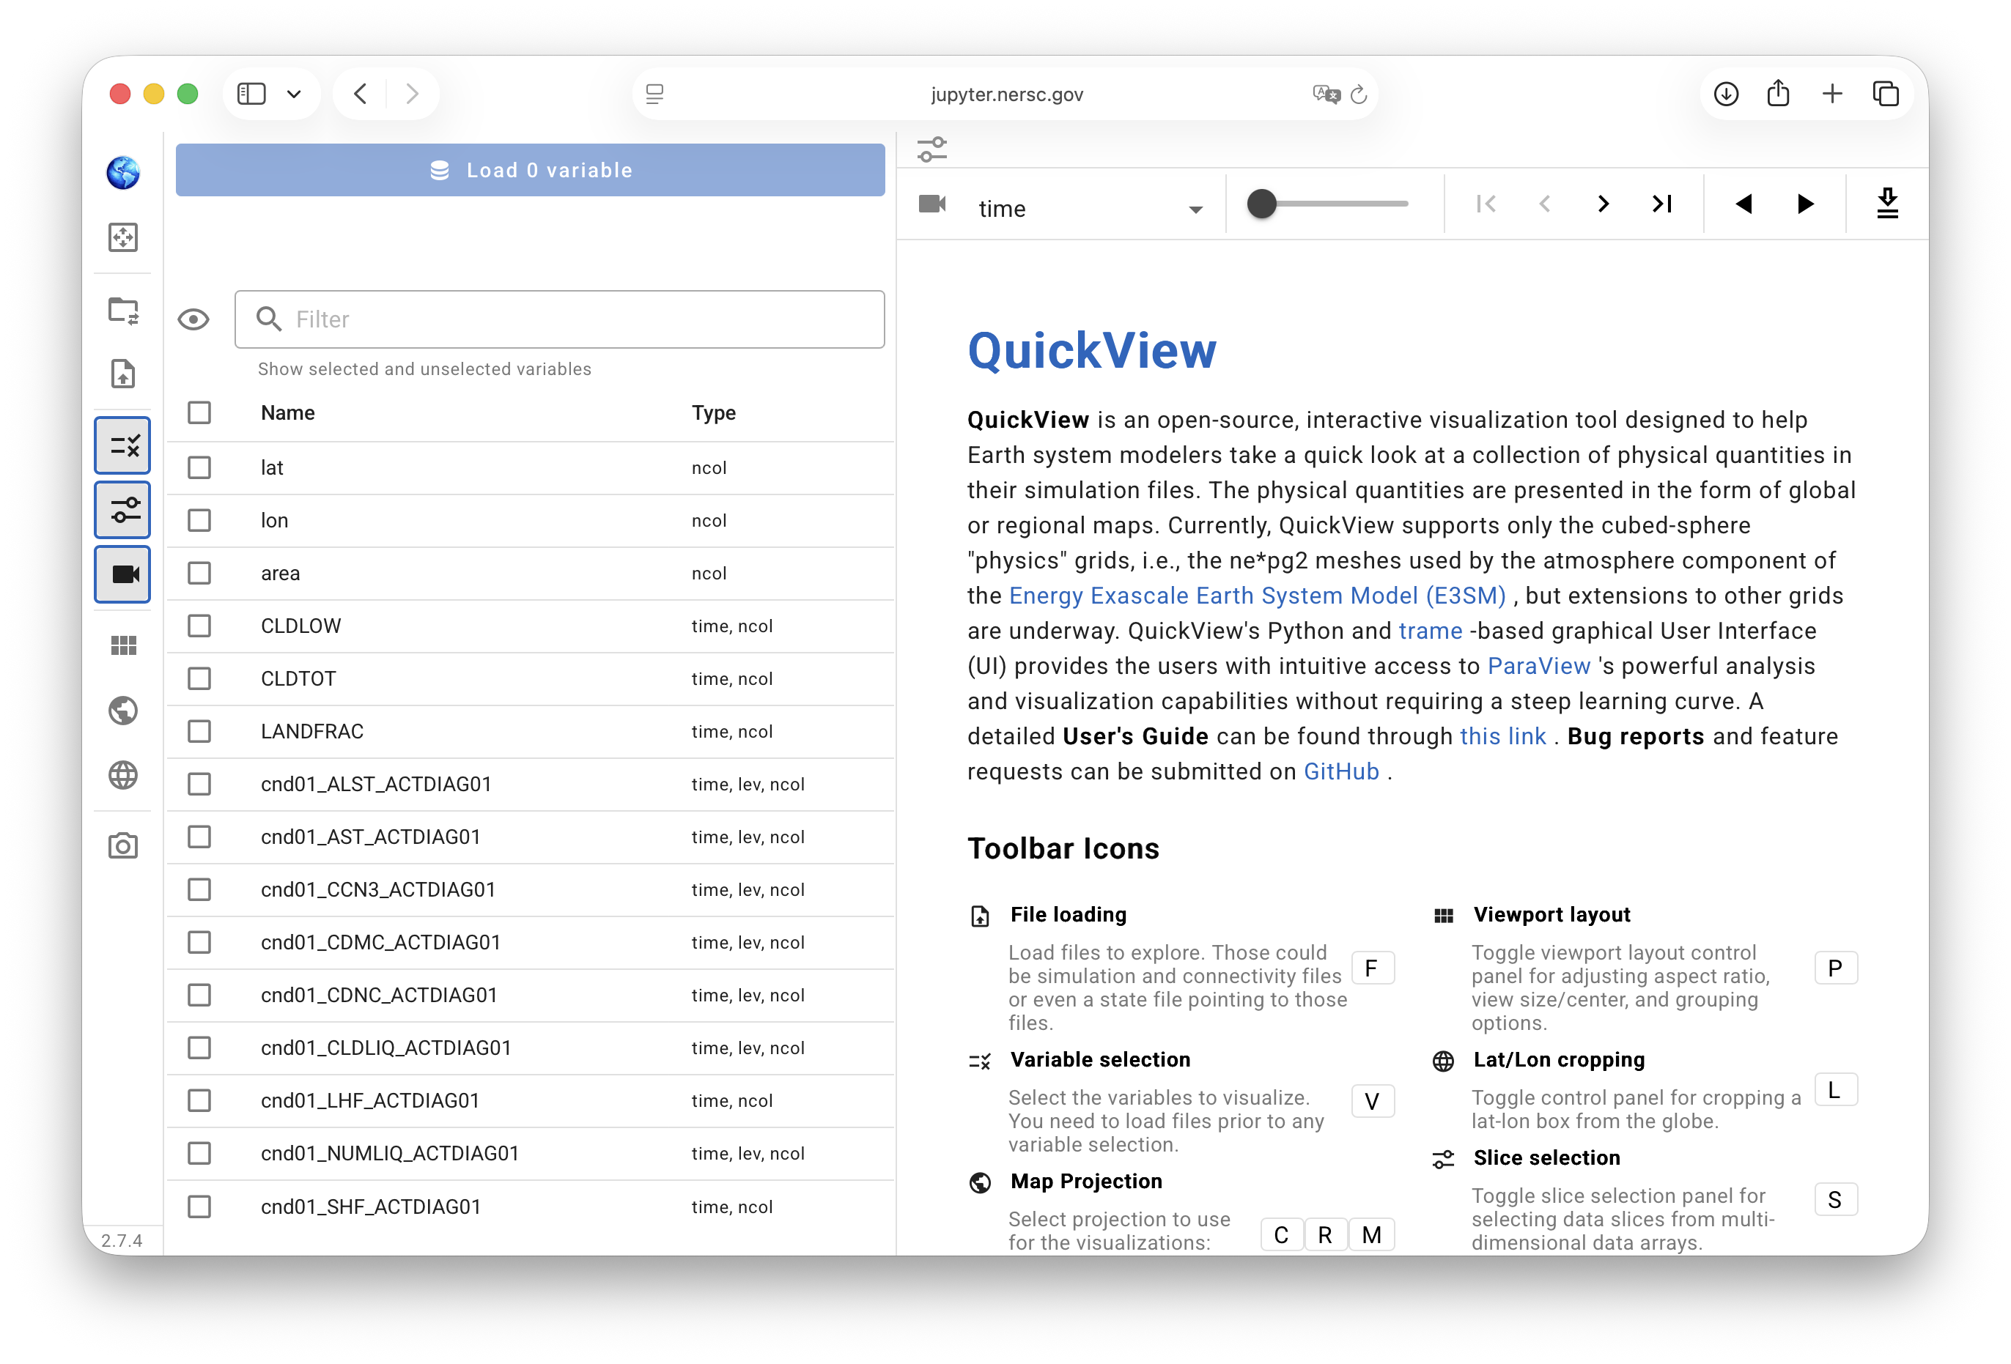
Task: Play the animation forward
Action: point(1805,204)
